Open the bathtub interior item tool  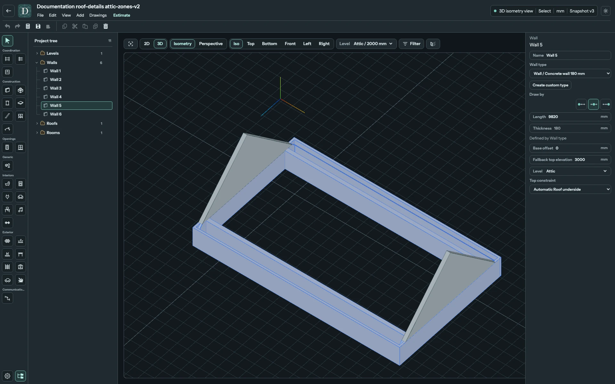pos(7,184)
